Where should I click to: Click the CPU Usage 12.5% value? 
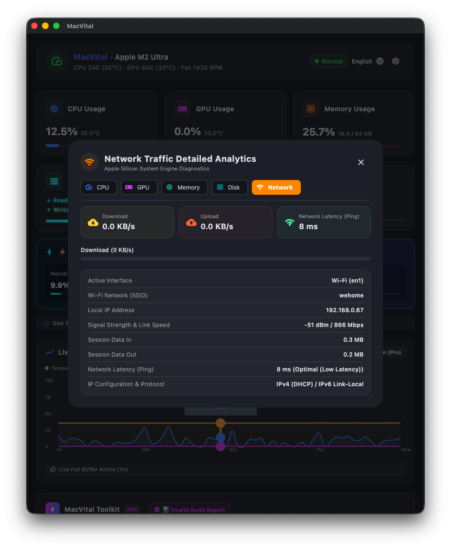pos(62,132)
